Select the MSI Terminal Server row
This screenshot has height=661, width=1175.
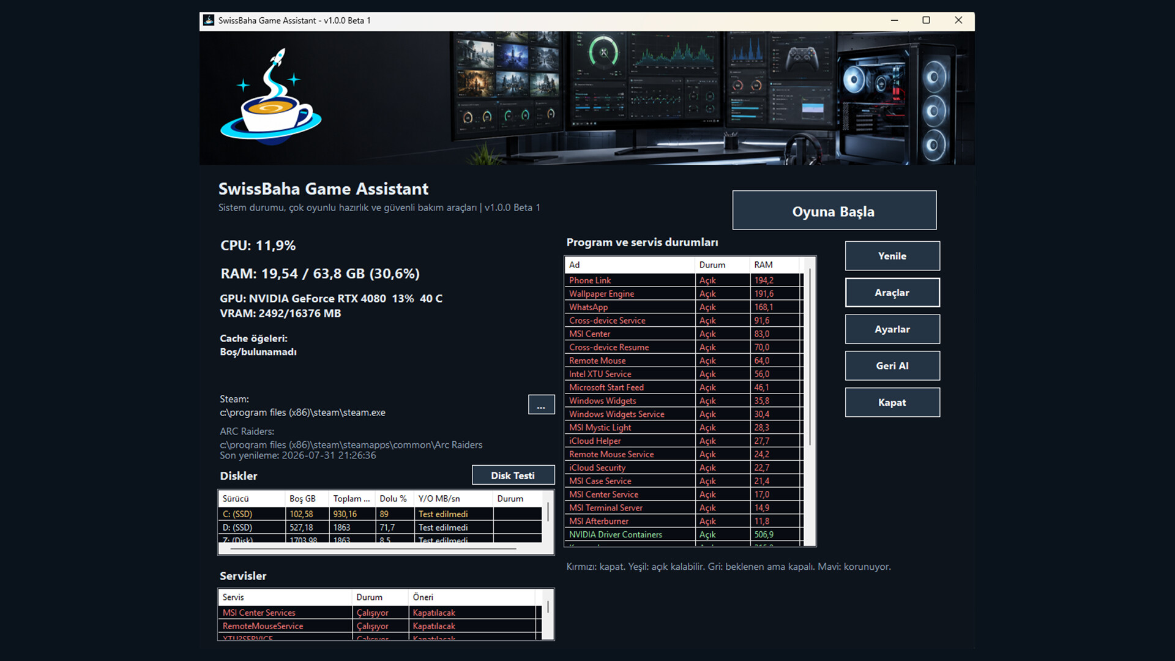(x=684, y=508)
